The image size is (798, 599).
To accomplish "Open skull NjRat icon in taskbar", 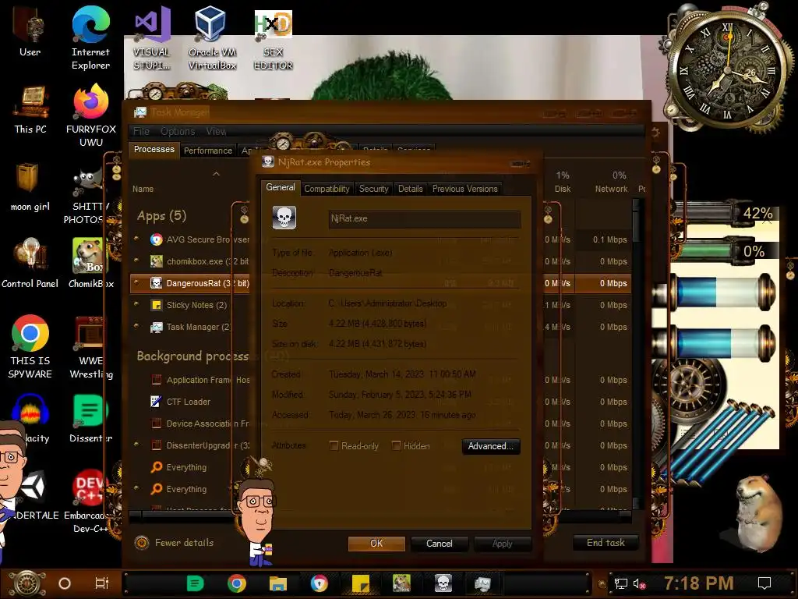I will pyautogui.click(x=443, y=583).
